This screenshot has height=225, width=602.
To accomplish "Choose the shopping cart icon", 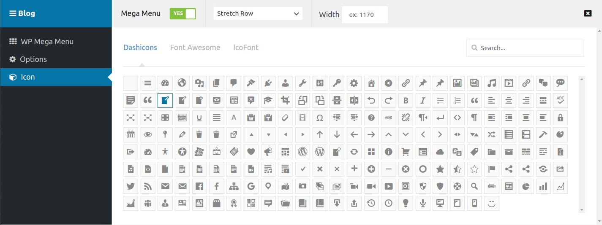I will tap(406, 152).
